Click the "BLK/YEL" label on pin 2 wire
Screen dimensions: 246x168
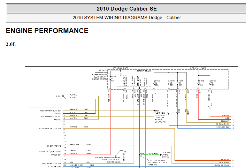pos(73,112)
